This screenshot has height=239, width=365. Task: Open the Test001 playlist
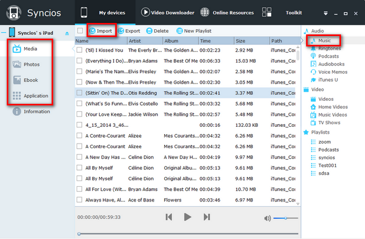click(x=324, y=165)
